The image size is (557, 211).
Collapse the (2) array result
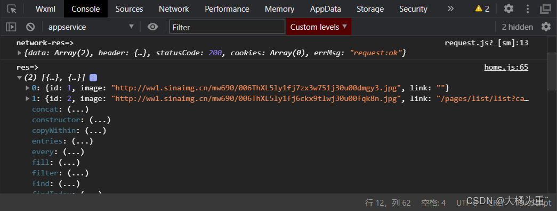point(20,78)
